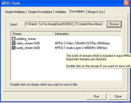Image resolution: width=131 pixels, height=103 pixels.
Task: Click the Browse button
Action: coord(114,24)
